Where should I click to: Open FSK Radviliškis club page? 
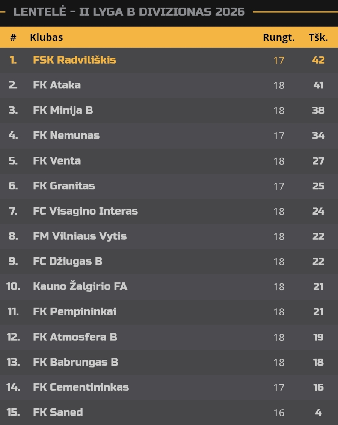point(74,60)
